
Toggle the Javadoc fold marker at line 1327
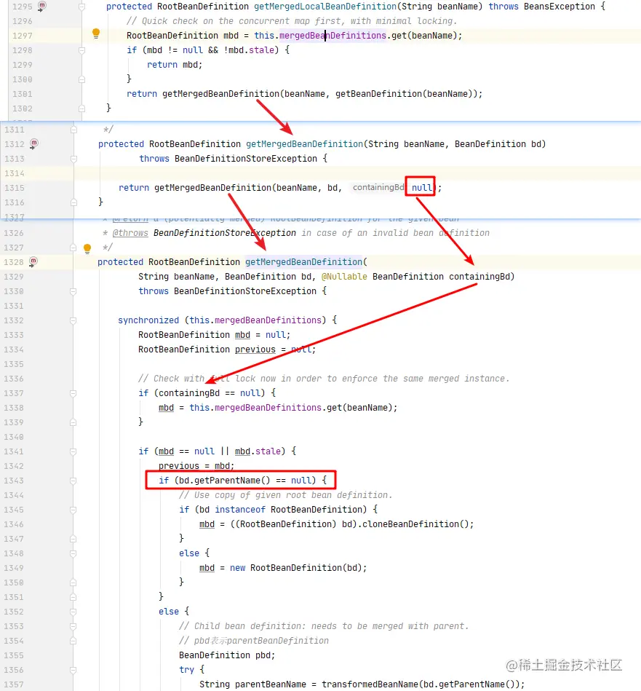point(73,248)
